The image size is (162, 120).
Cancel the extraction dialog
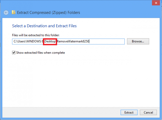[148, 112]
